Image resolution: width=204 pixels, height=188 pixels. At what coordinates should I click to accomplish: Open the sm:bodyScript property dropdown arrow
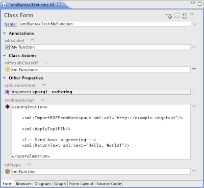pos(42,100)
